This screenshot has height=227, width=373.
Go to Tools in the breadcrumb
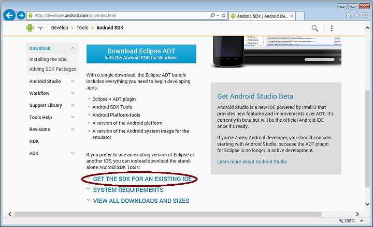coord(82,28)
